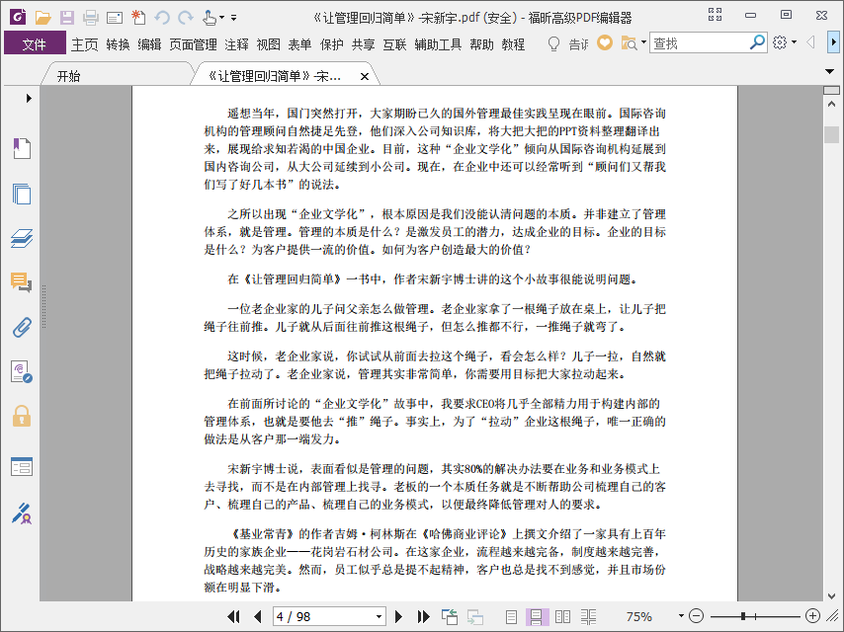Viewport: 844px width, 632px height.
Task: Switch to 注释 ribbon tab
Action: pyautogui.click(x=236, y=44)
